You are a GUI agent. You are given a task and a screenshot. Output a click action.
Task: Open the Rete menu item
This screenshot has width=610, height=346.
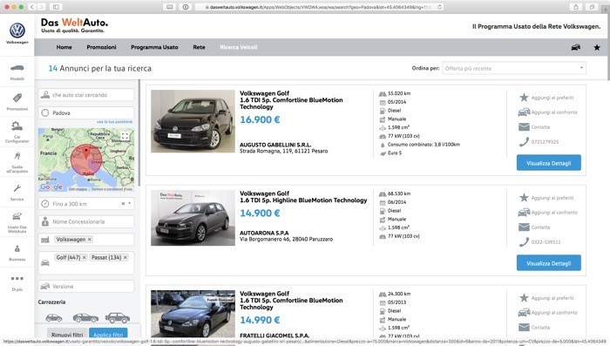pos(199,47)
